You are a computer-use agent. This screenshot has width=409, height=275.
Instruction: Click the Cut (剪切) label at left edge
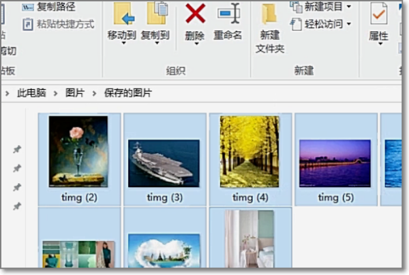point(8,51)
